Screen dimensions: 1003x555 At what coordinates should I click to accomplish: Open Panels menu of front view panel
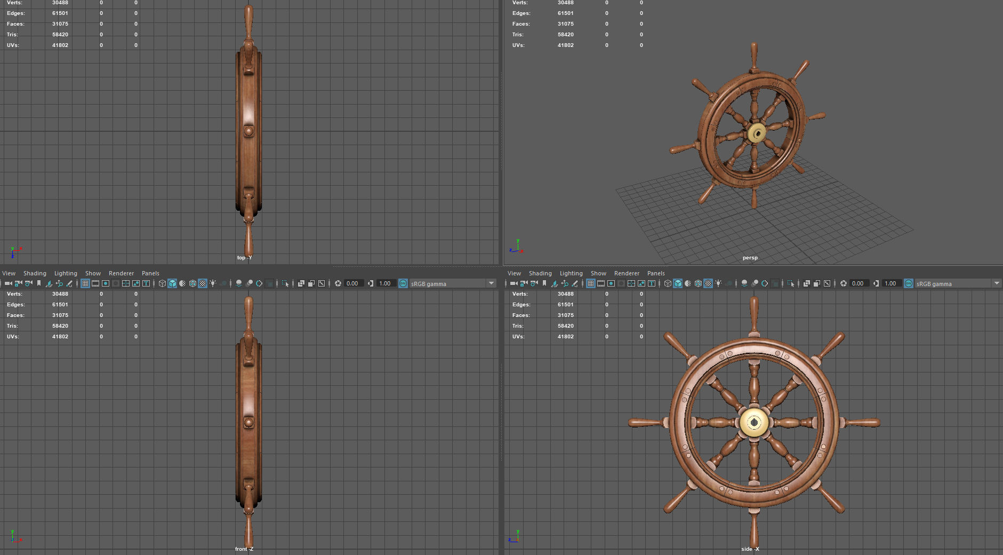[150, 273]
